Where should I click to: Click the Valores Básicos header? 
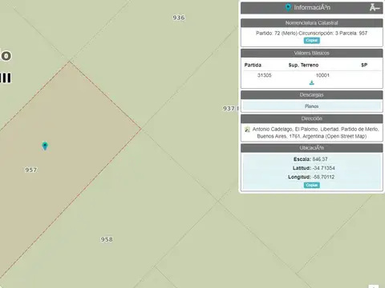tap(312, 53)
